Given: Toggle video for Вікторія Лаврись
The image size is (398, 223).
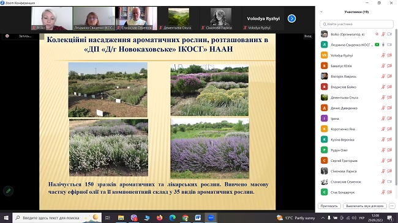Looking at the screenshot, I should [389, 76].
